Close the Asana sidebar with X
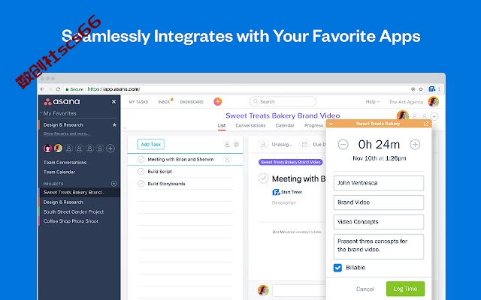 click(x=113, y=102)
